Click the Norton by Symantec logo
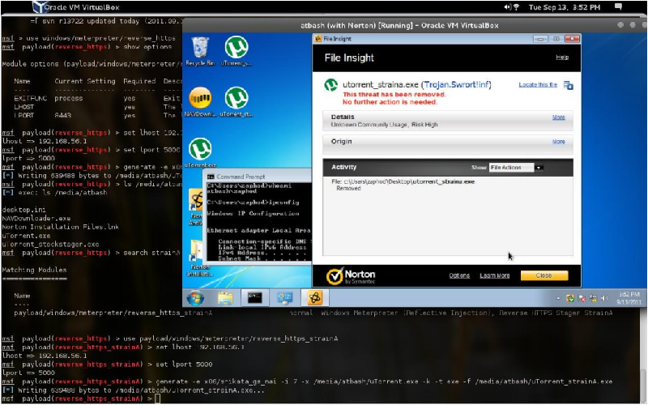Screen dimensions: 648x405 coord(351,276)
